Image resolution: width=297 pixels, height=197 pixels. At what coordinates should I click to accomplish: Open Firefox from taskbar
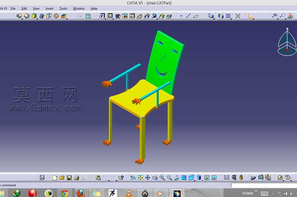click(81, 193)
